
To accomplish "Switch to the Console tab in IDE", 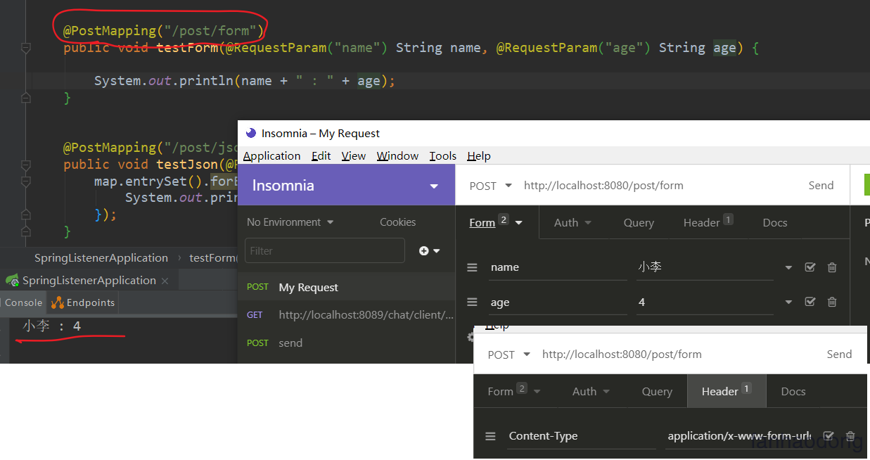I will tap(22, 302).
